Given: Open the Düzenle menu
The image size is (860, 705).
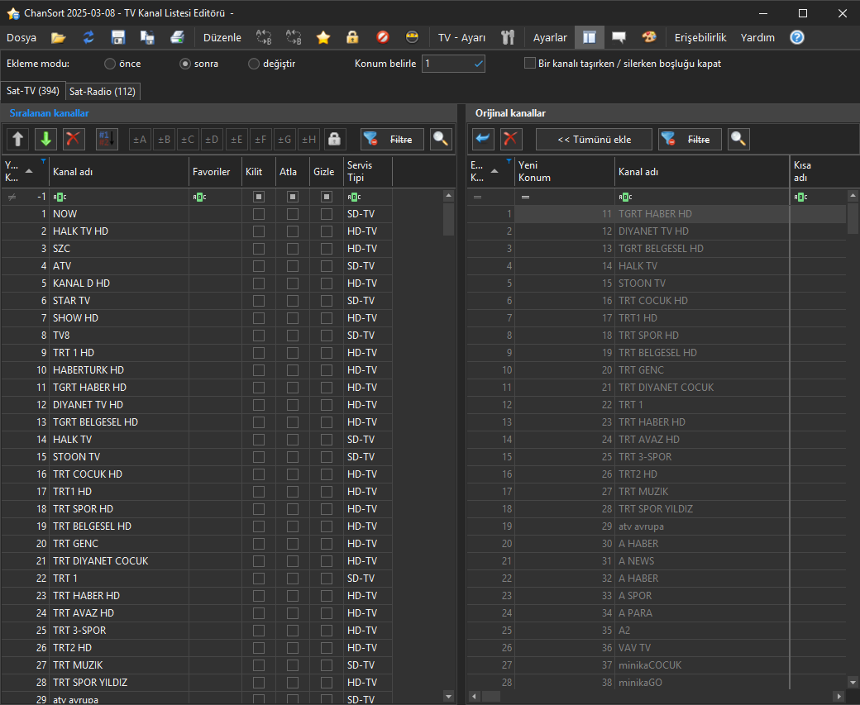Looking at the screenshot, I should click(222, 37).
